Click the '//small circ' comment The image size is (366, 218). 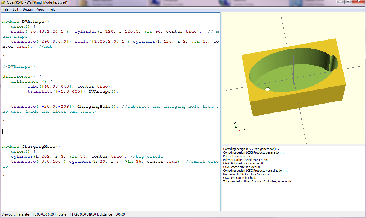(x=202, y=161)
